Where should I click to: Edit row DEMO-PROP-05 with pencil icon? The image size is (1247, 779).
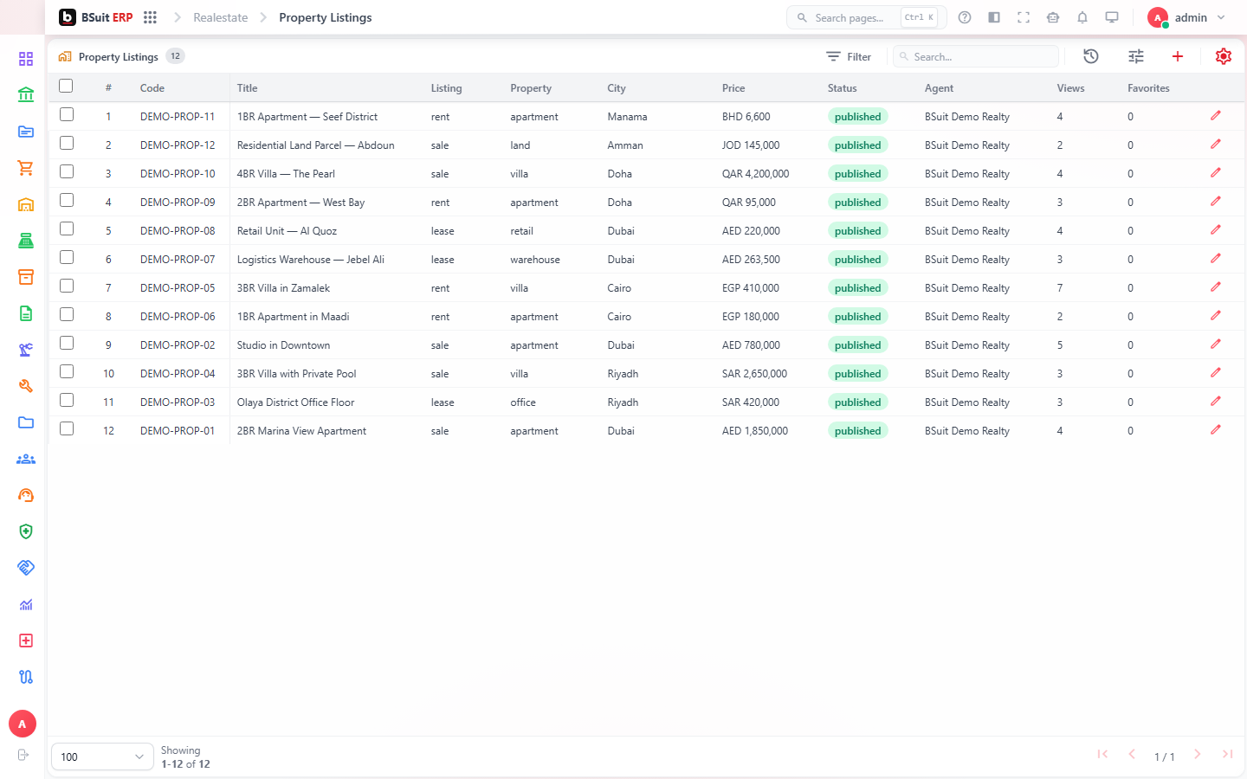click(x=1216, y=287)
